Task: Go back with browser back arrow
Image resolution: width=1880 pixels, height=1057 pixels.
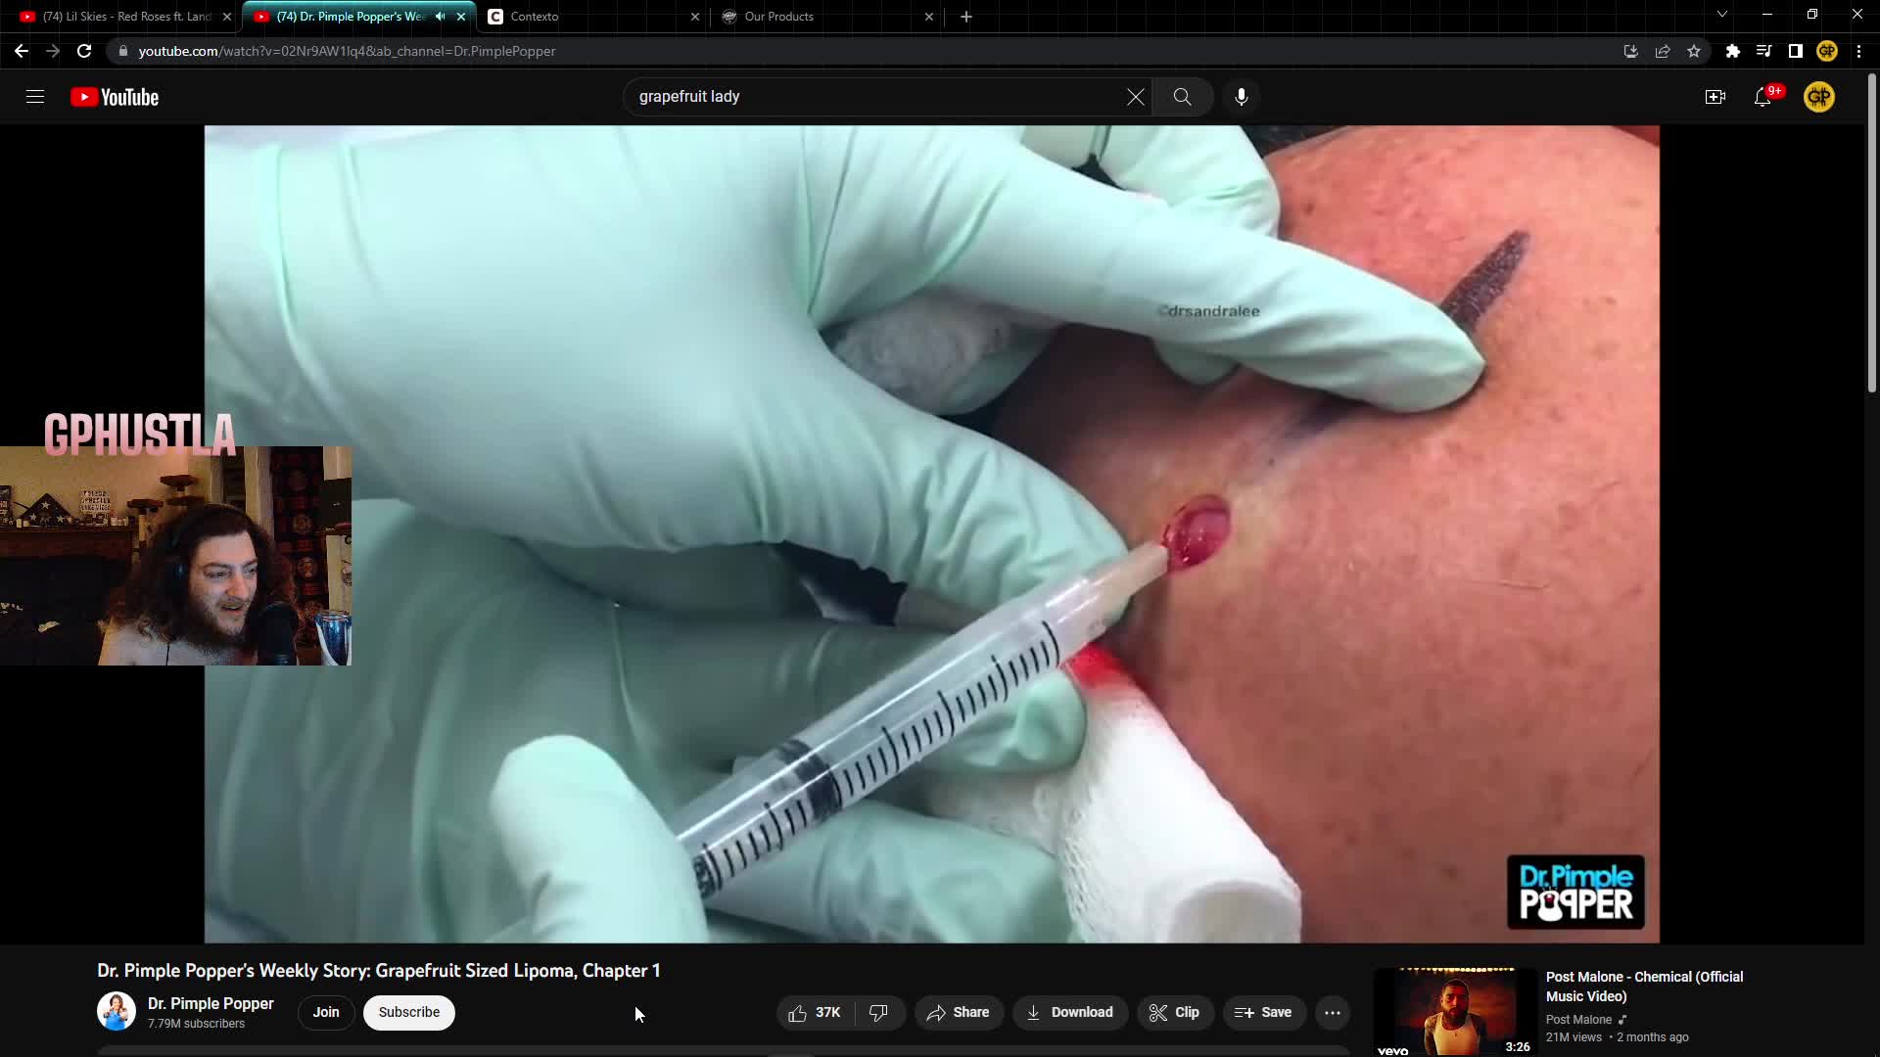Action: (22, 51)
